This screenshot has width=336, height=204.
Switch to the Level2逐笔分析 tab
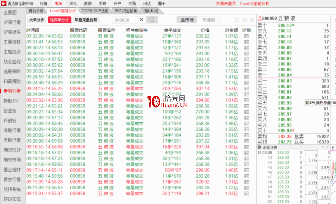tap(63, 11)
